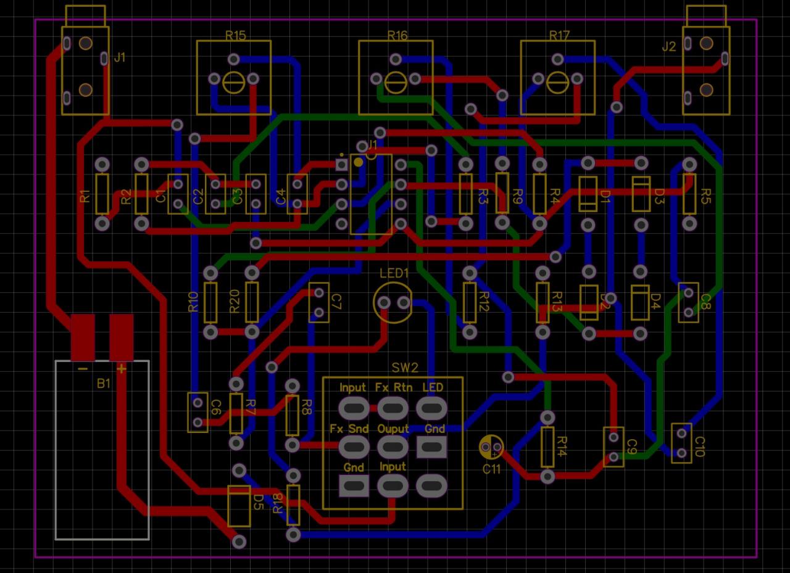Click the R2 resistor label
The height and width of the screenshot is (573, 790).
tap(126, 197)
